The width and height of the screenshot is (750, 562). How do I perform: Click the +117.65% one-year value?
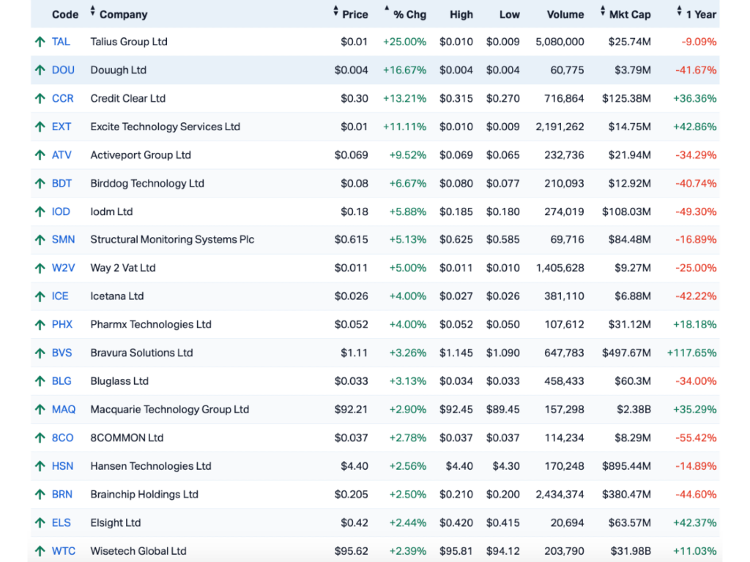click(x=691, y=353)
